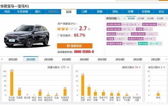Click the fifth empty rating star
The width and height of the screenshot is (168, 106).
click(x=75, y=29)
